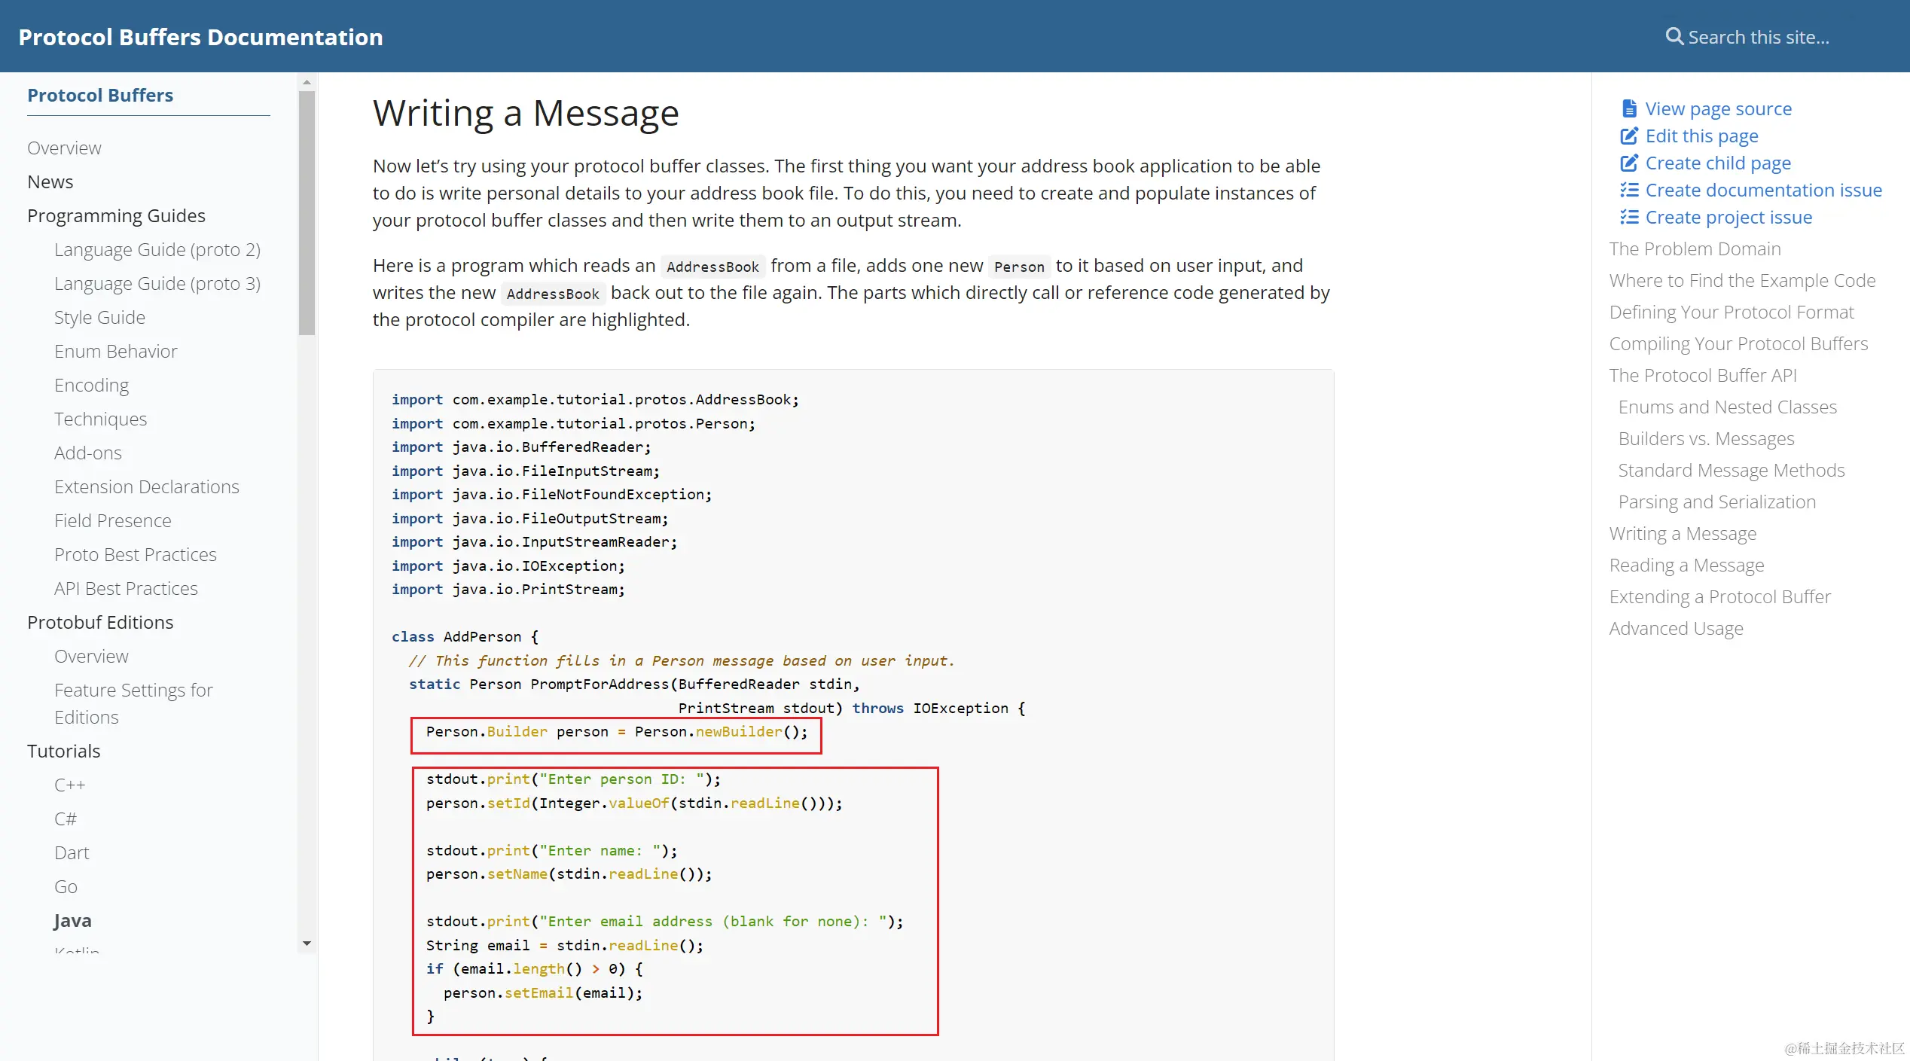Open the News sidebar item
Viewport: 1910px width, 1061px height.
[x=50, y=182]
